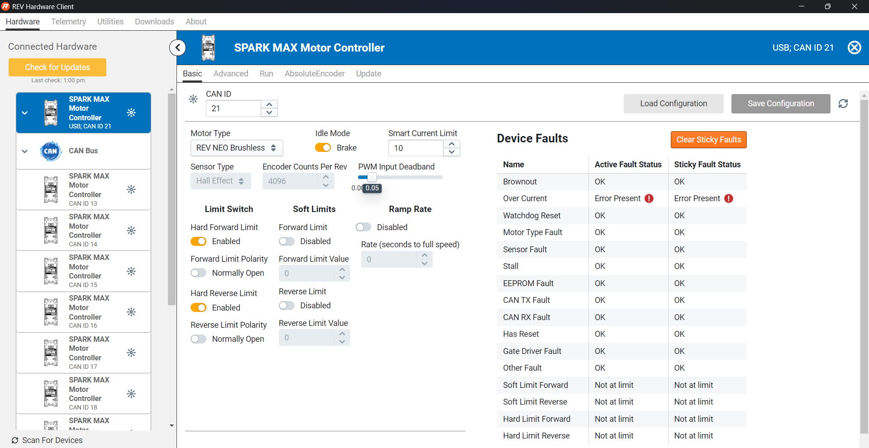Click the Scan For Devices refresh icon
Image resolution: width=869 pixels, height=448 pixels.
tap(15, 440)
